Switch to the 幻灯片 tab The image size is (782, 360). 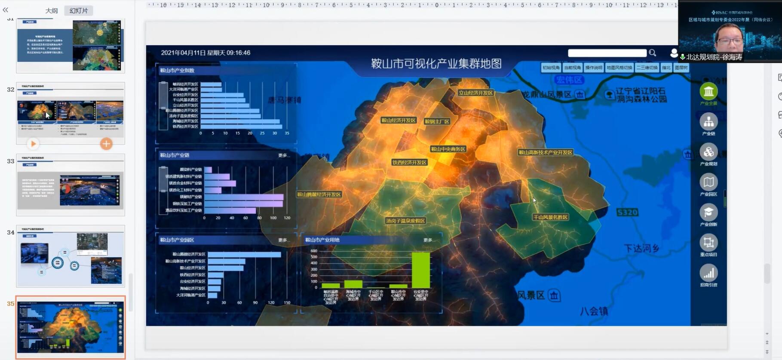click(x=79, y=10)
